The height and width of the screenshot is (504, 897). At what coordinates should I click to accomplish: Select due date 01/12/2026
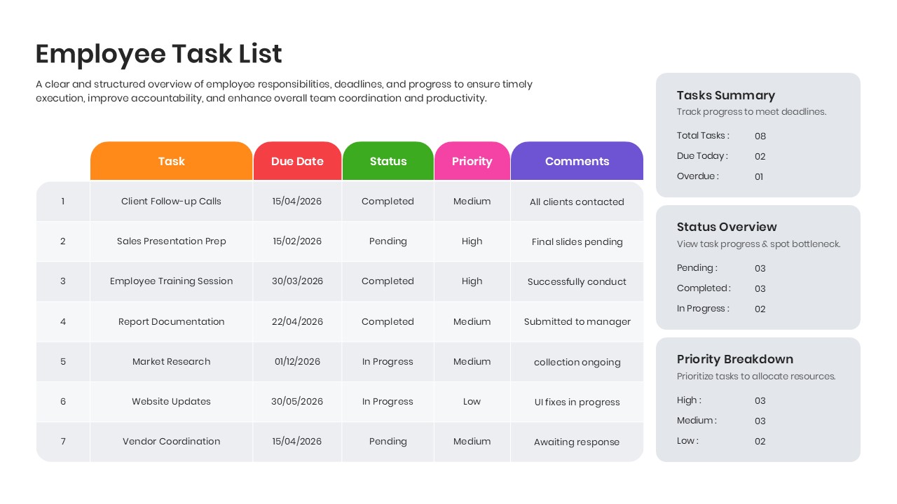point(297,362)
